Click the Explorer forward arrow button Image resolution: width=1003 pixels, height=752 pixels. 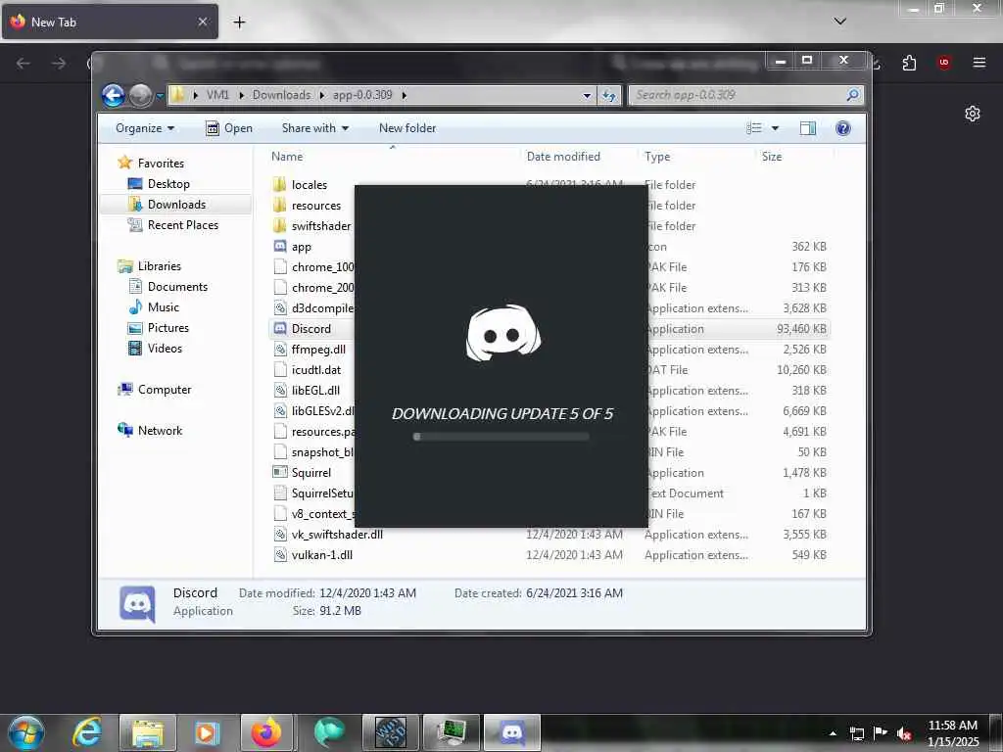pyautogui.click(x=140, y=95)
